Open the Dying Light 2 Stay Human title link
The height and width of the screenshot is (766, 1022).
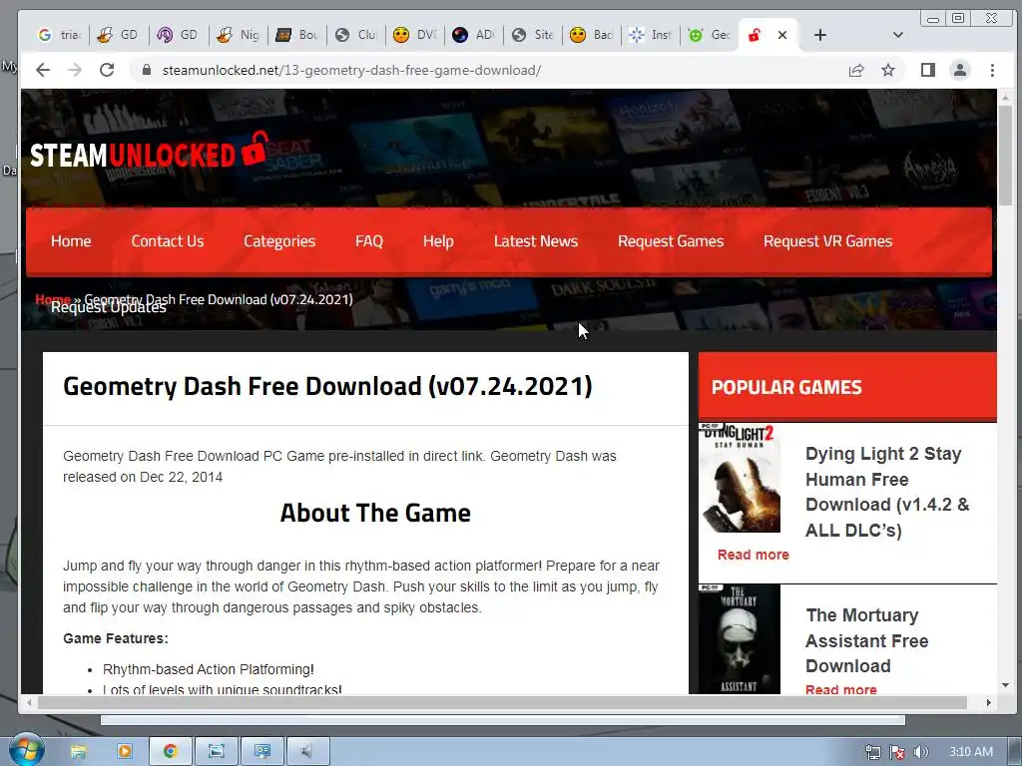point(887,492)
